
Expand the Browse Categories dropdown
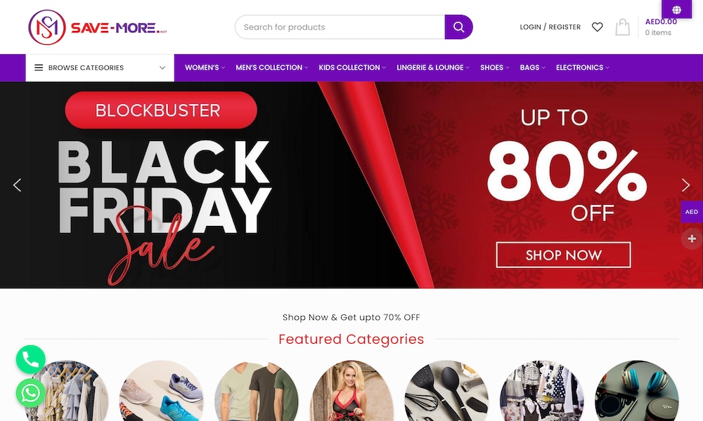pyautogui.click(x=100, y=67)
